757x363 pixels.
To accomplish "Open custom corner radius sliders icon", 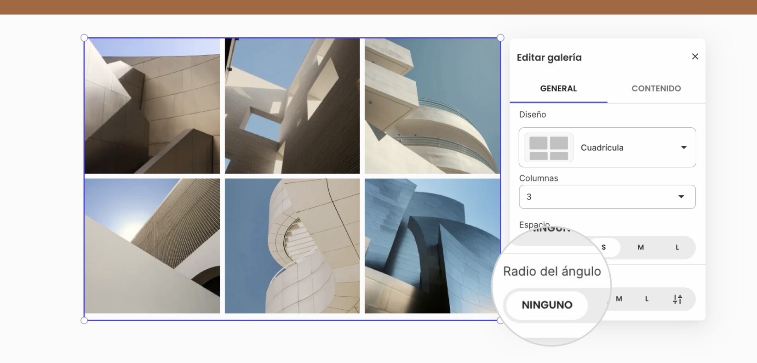I will (677, 299).
